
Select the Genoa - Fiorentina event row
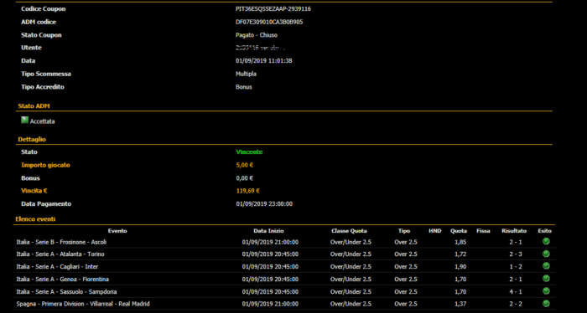point(284,279)
